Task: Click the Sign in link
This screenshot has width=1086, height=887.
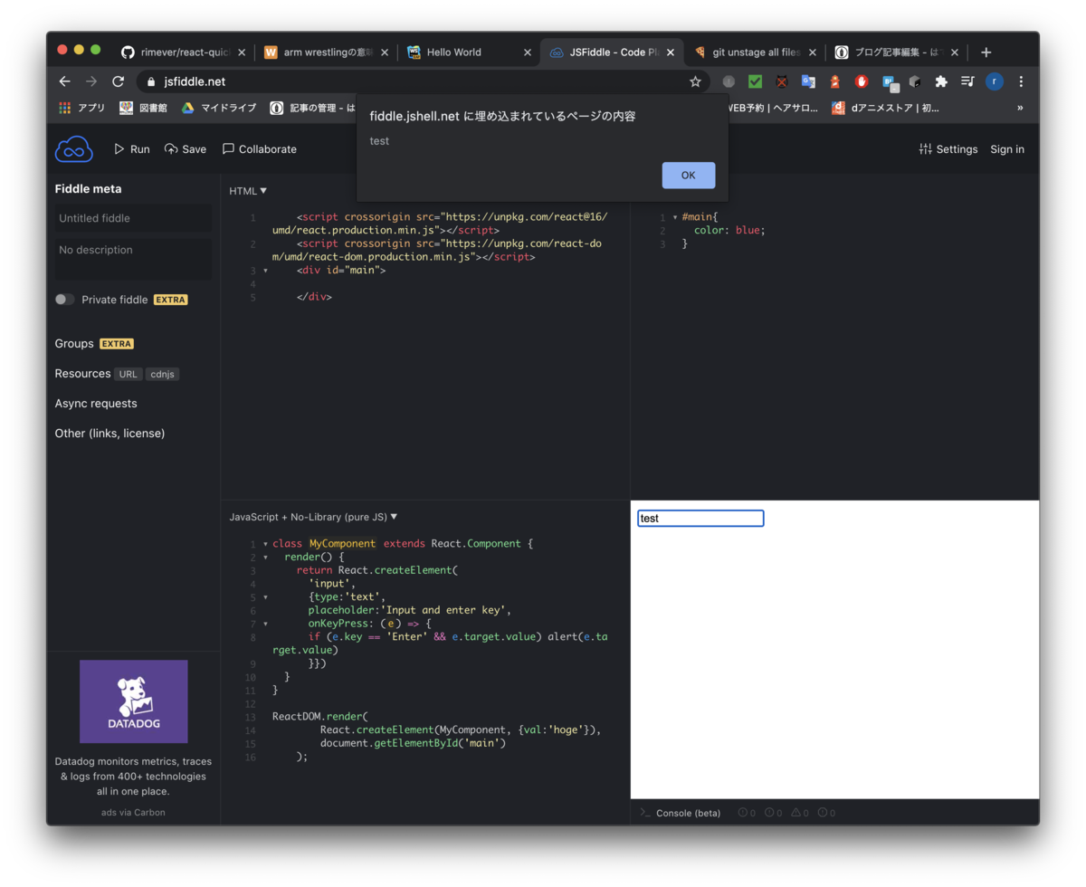Action: point(1007,149)
